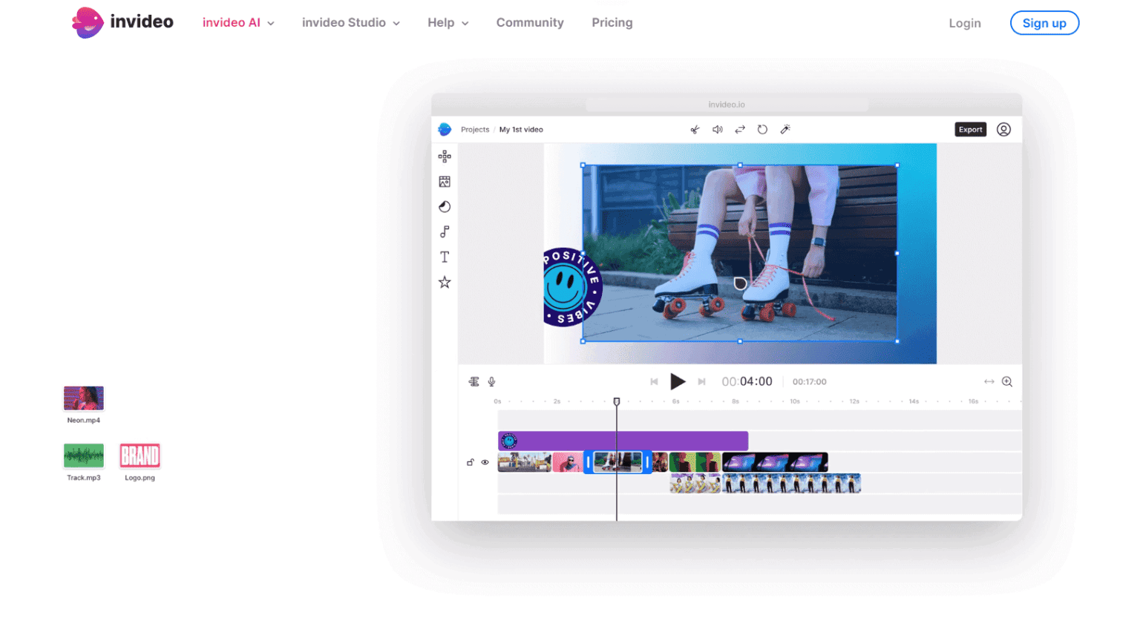This screenshot has height=641, width=1140.
Task: Open the Pricing page
Action: (x=612, y=23)
